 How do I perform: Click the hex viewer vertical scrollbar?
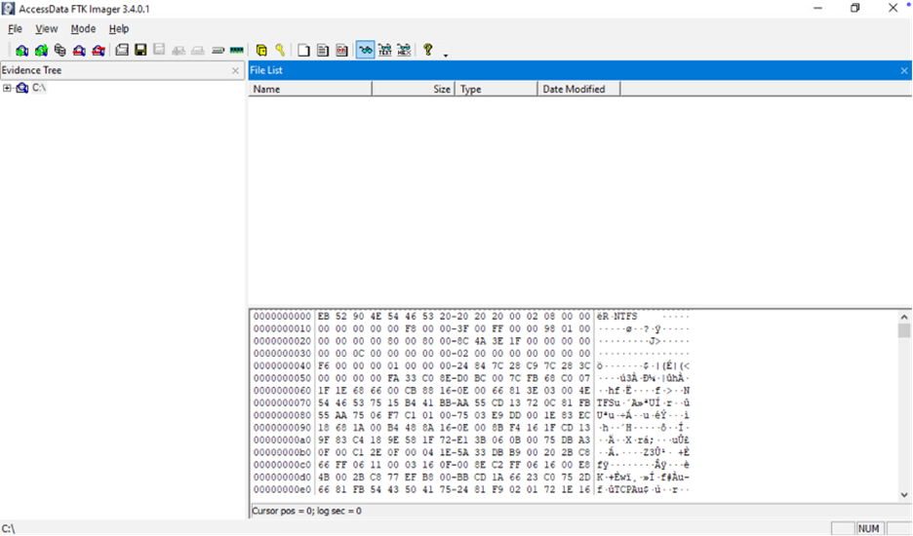tap(904, 409)
